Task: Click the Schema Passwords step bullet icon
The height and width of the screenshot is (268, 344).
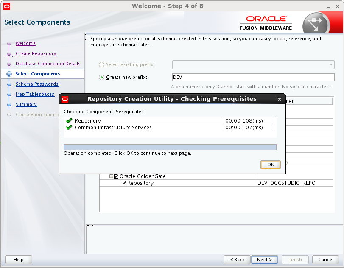Action: (x=9, y=84)
